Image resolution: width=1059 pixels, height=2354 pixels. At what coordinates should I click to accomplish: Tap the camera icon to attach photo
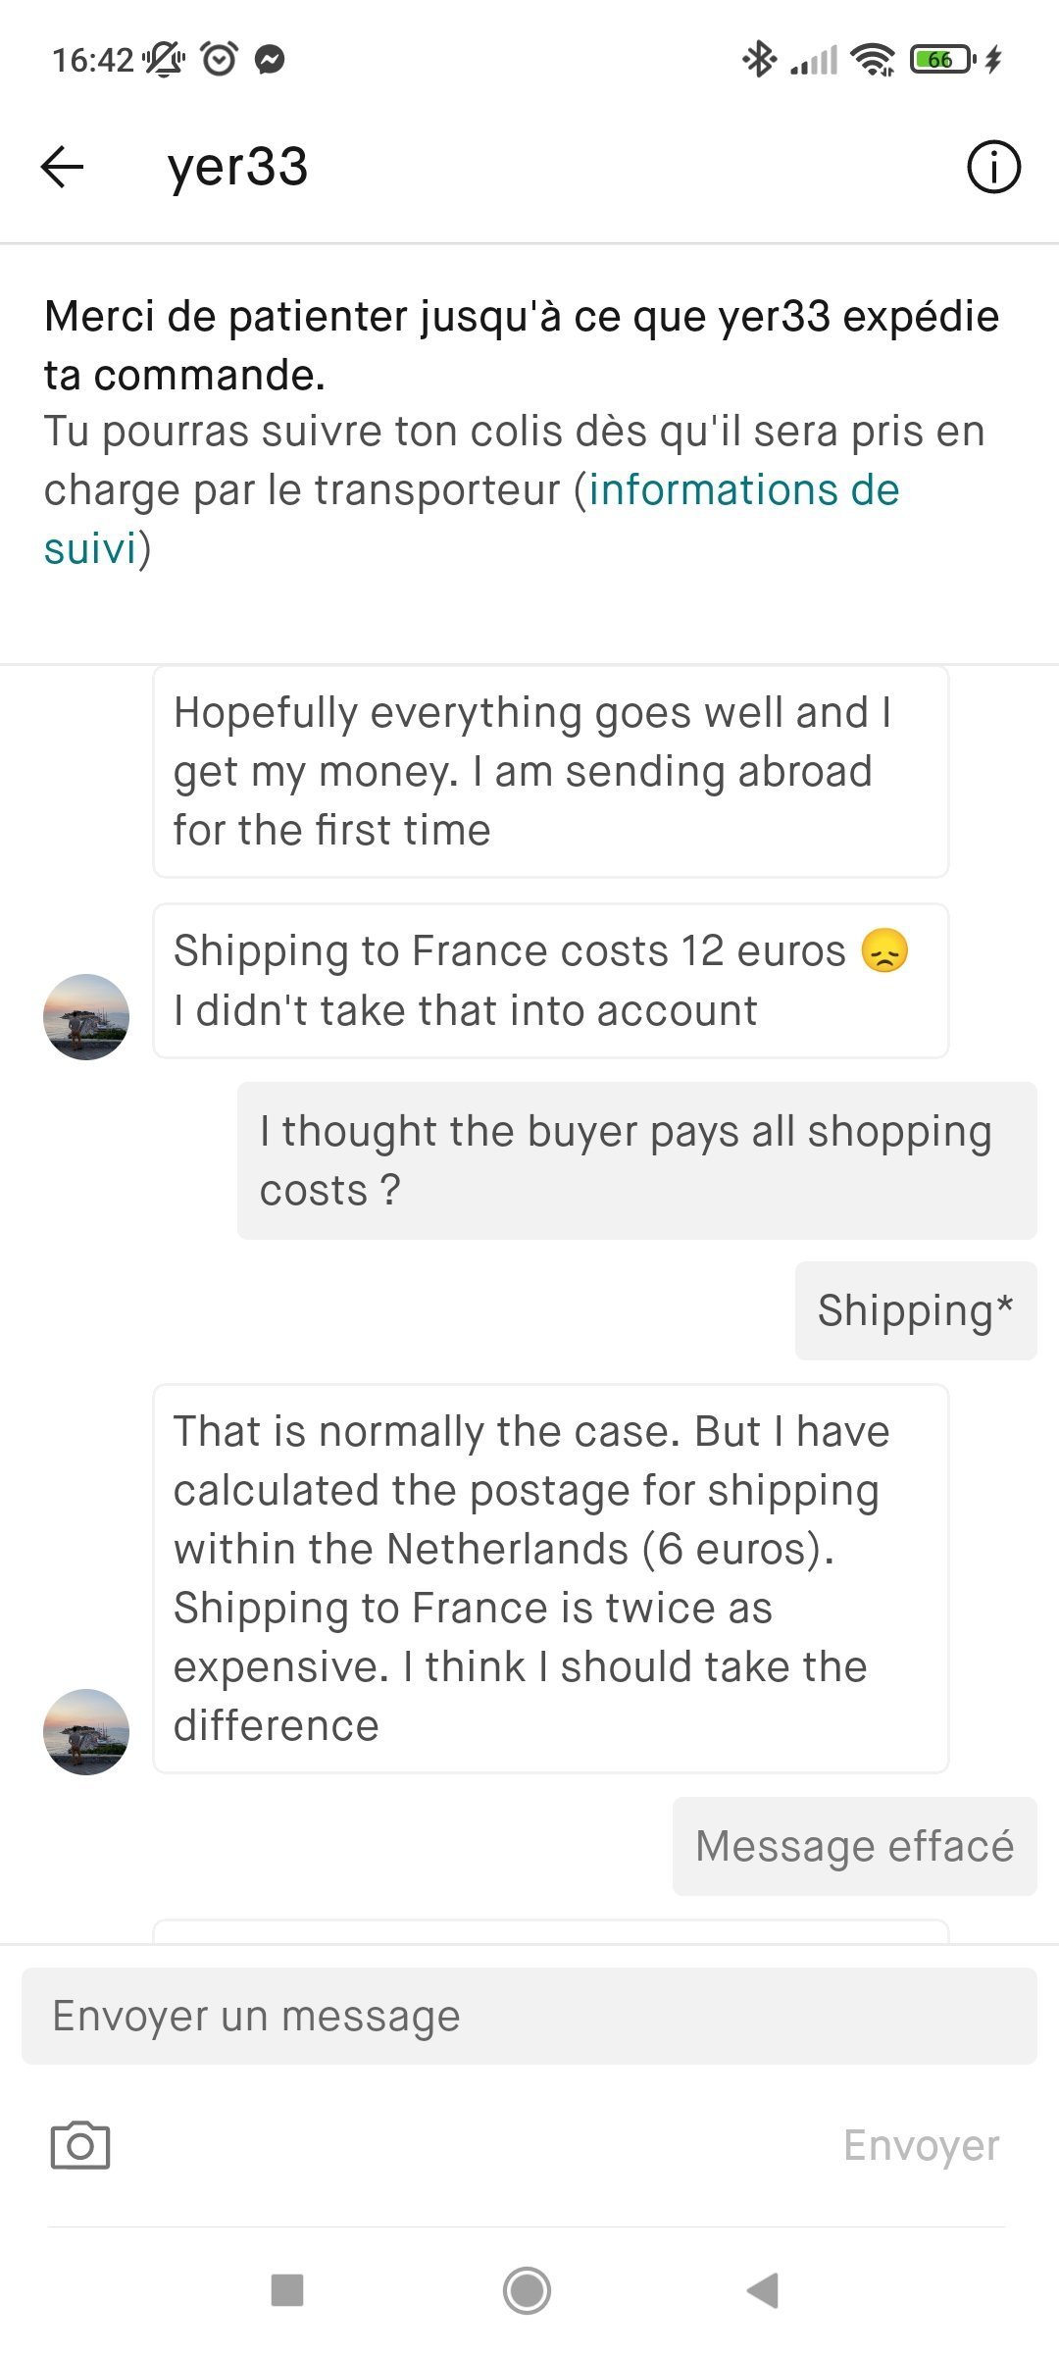(x=79, y=2145)
